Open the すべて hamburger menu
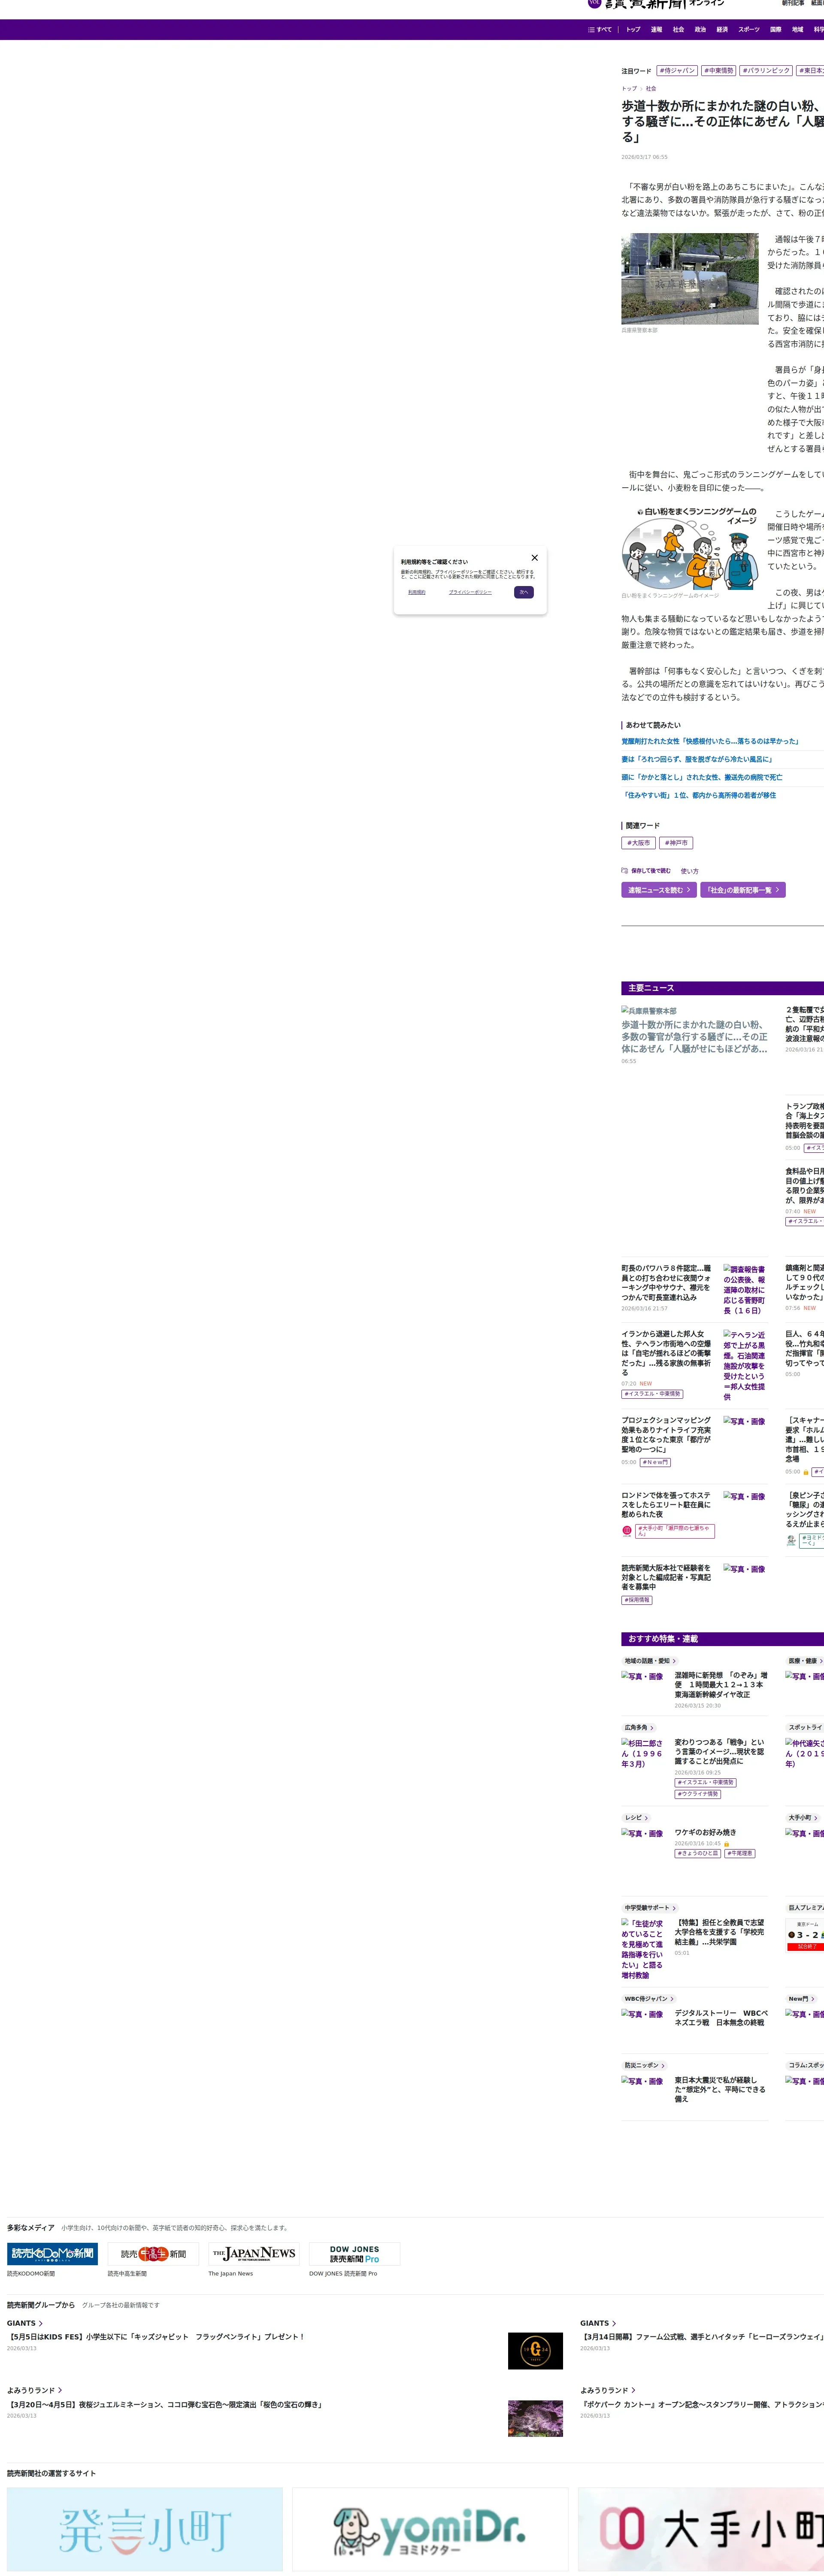 (599, 29)
